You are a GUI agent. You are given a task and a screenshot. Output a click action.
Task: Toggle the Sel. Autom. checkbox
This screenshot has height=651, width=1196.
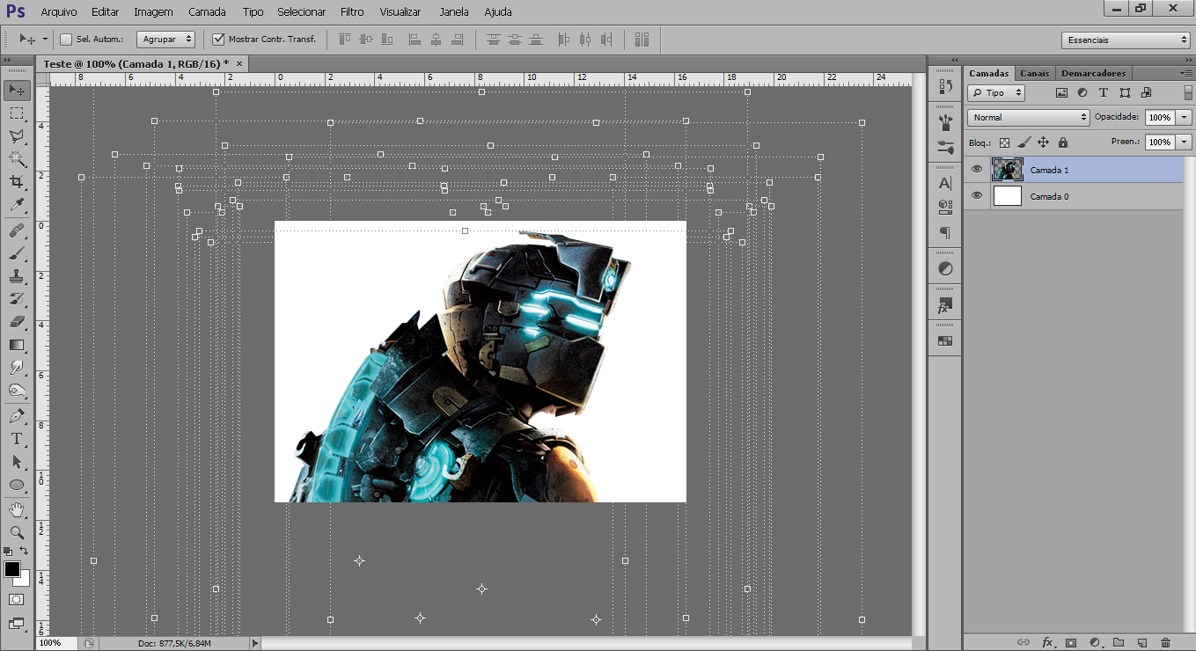pos(66,40)
